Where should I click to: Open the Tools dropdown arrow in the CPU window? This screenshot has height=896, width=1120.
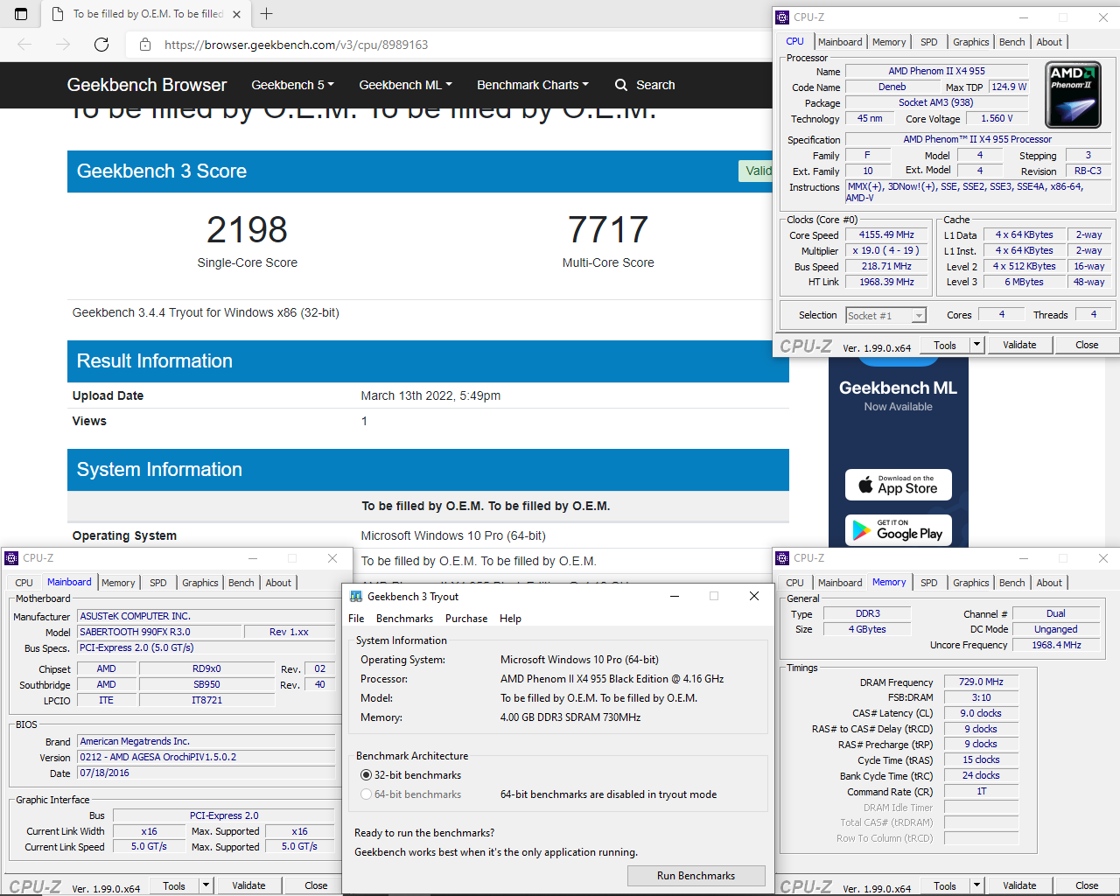[x=976, y=345]
